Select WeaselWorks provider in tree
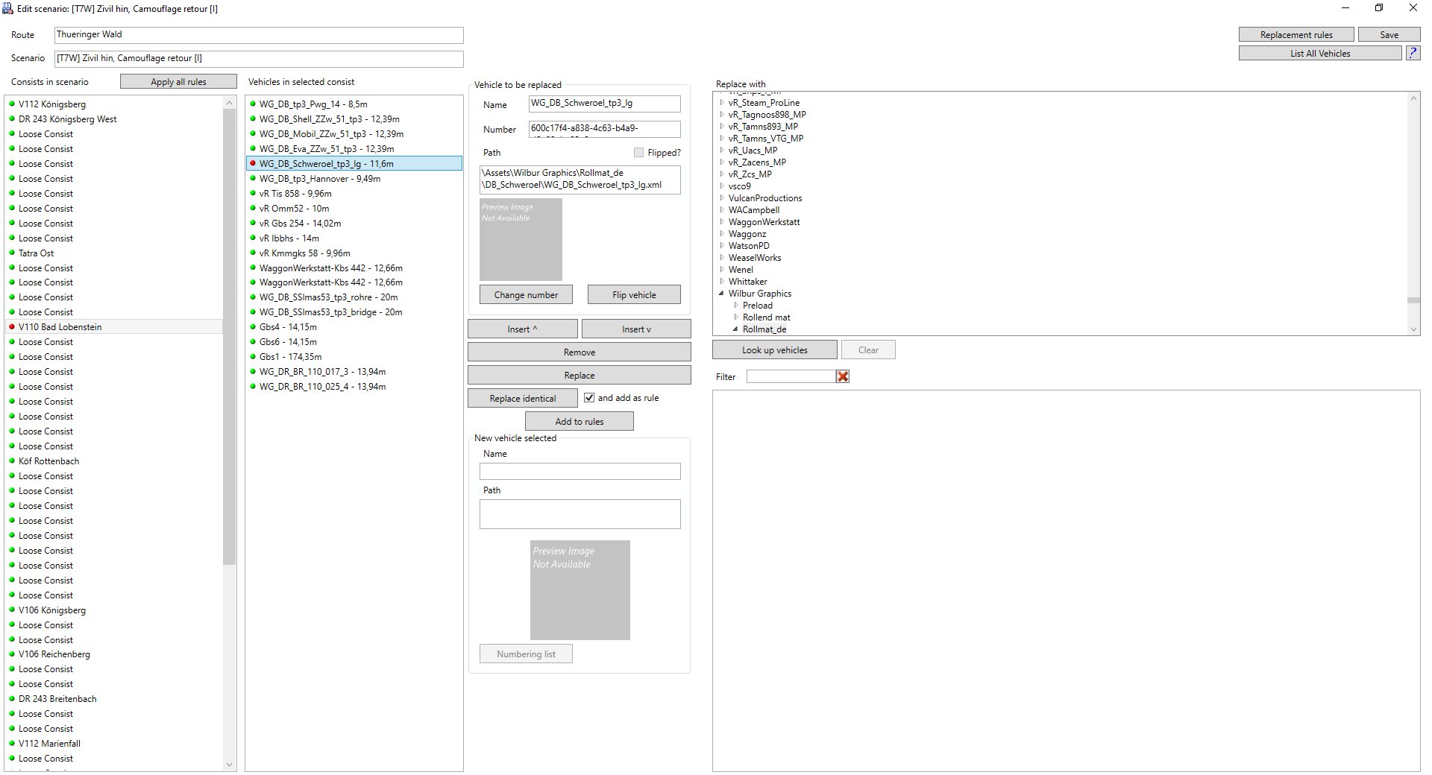Screen dimensions: 1432x775 click(x=755, y=258)
